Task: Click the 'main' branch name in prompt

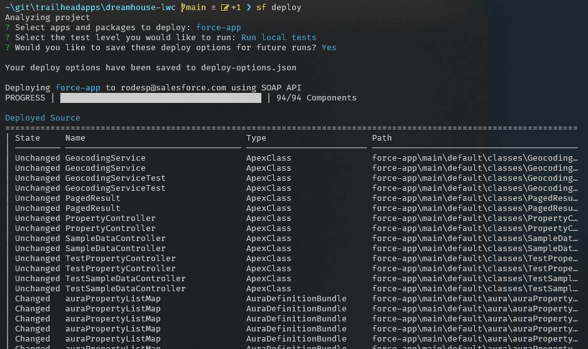Action: tap(196, 8)
